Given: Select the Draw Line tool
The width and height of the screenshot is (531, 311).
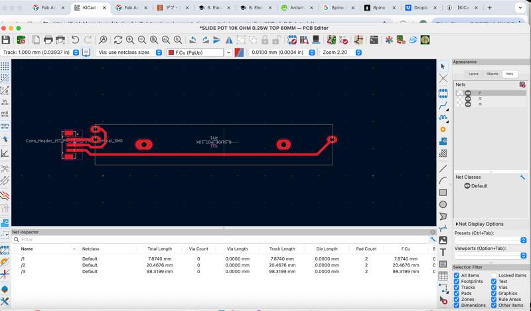Looking at the screenshot, I should [x=443, y=169].
